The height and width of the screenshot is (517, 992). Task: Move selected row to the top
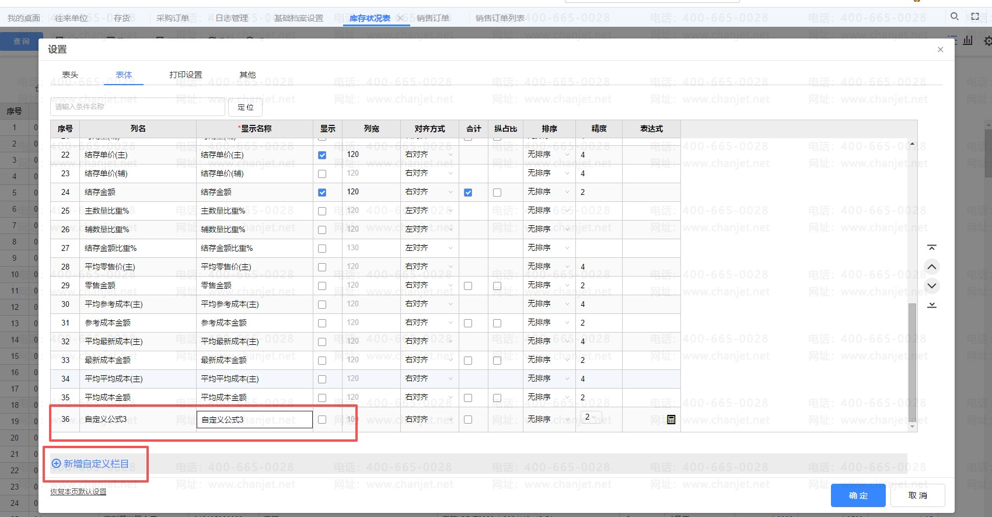click(x=932, y=248)
